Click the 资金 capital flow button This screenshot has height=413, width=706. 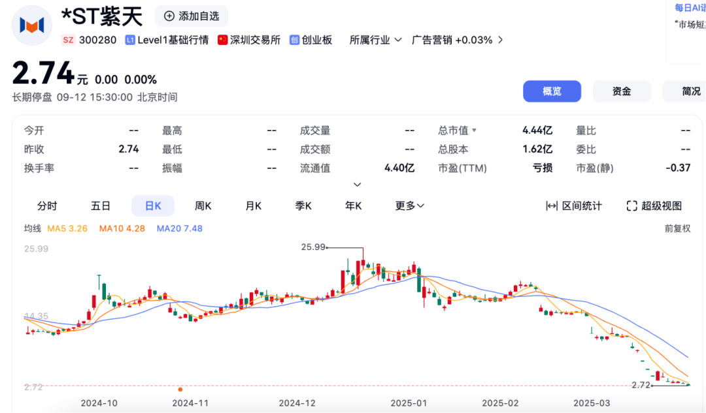pos(621,91)
